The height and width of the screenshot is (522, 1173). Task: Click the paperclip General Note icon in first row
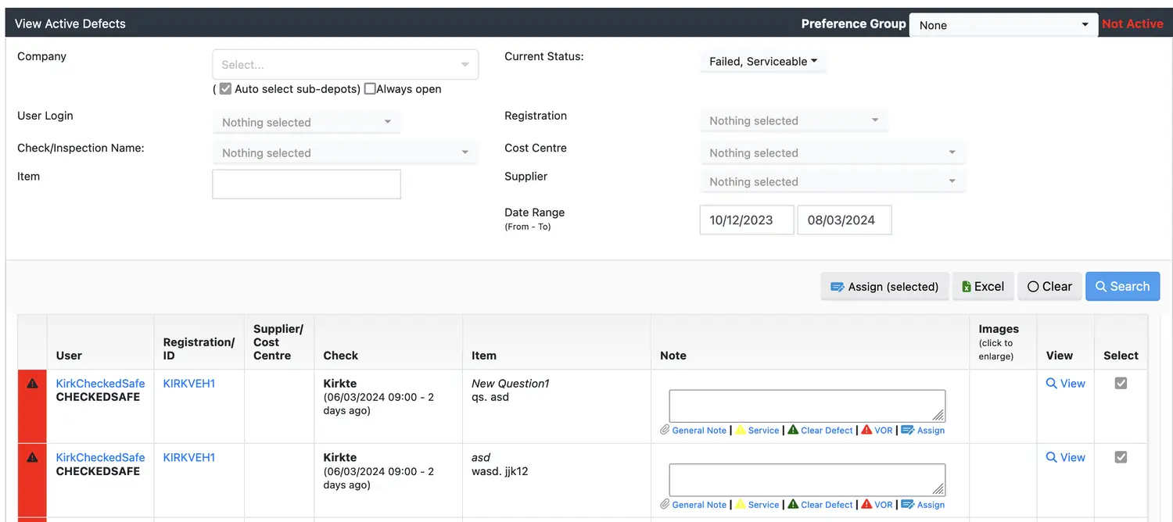click(665, 431)
